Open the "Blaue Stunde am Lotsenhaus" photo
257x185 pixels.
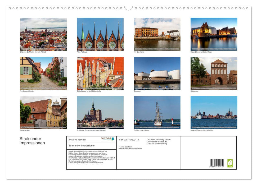click(x=214, y=34)
